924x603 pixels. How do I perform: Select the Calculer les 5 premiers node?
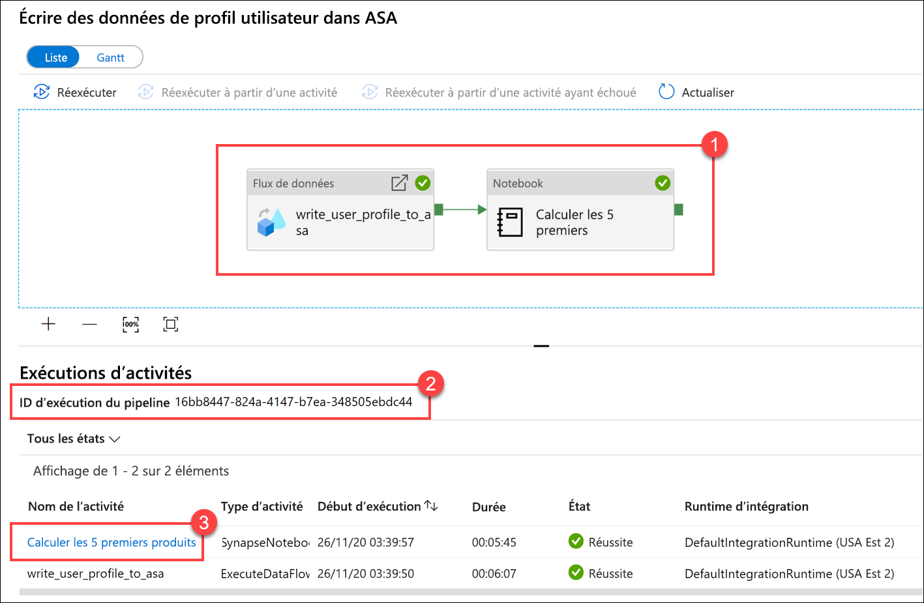(x=580, y=210)
